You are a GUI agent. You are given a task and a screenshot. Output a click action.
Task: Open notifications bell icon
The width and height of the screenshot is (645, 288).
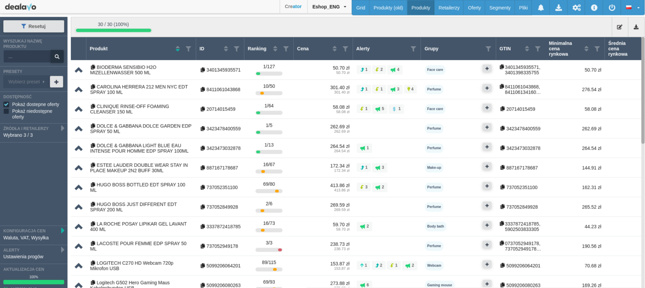(x=541, y=7)
